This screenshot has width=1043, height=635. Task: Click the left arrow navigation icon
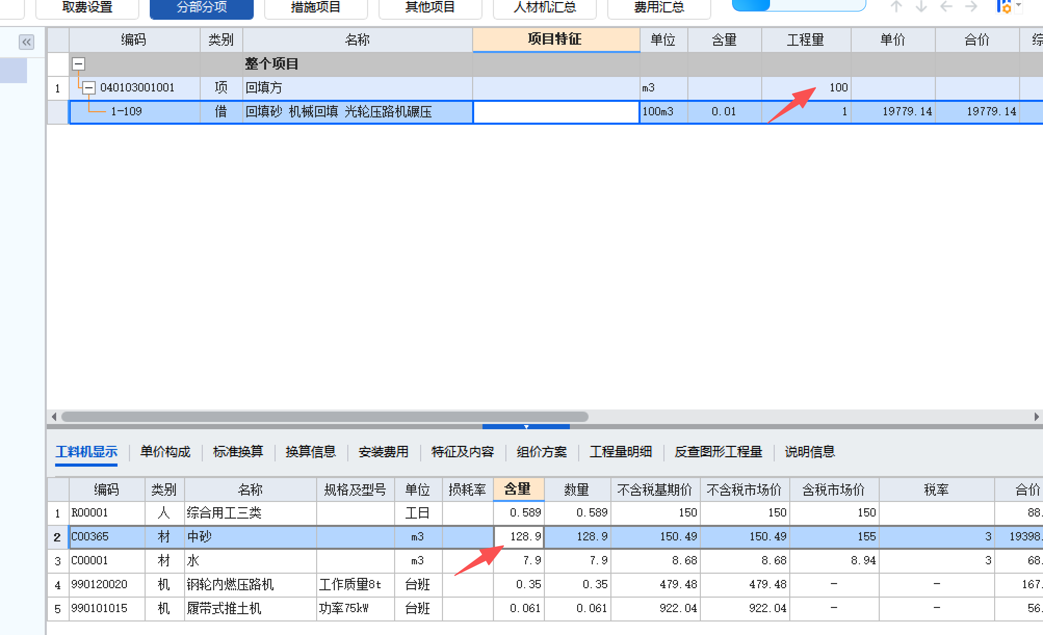pos(946,7)
